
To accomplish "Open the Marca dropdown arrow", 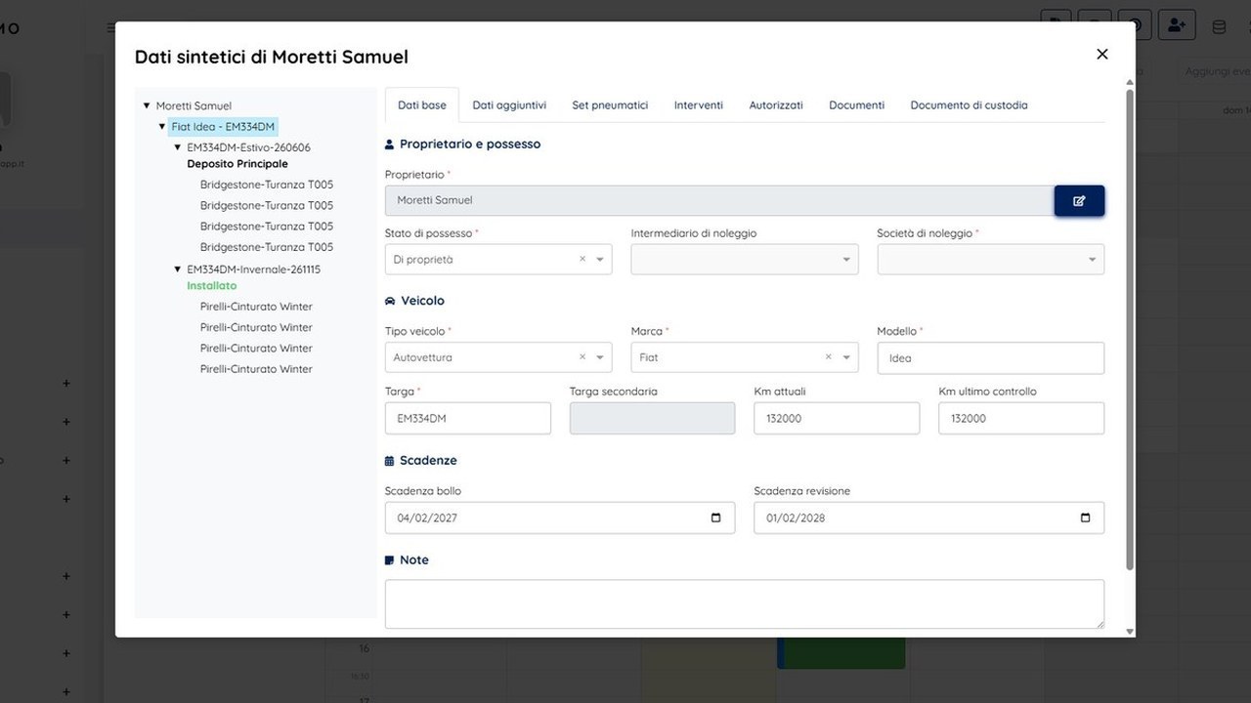I will [x=846, y=357].
